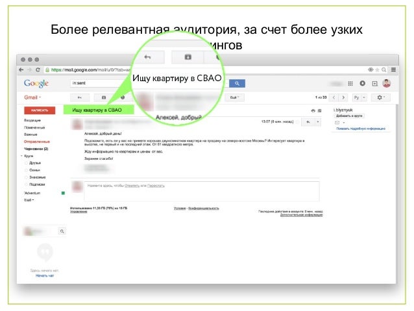Reply with the arrow button beside 13:07
Image resolution: width=414 pixels, height=311 pixels.
[308, 122]
